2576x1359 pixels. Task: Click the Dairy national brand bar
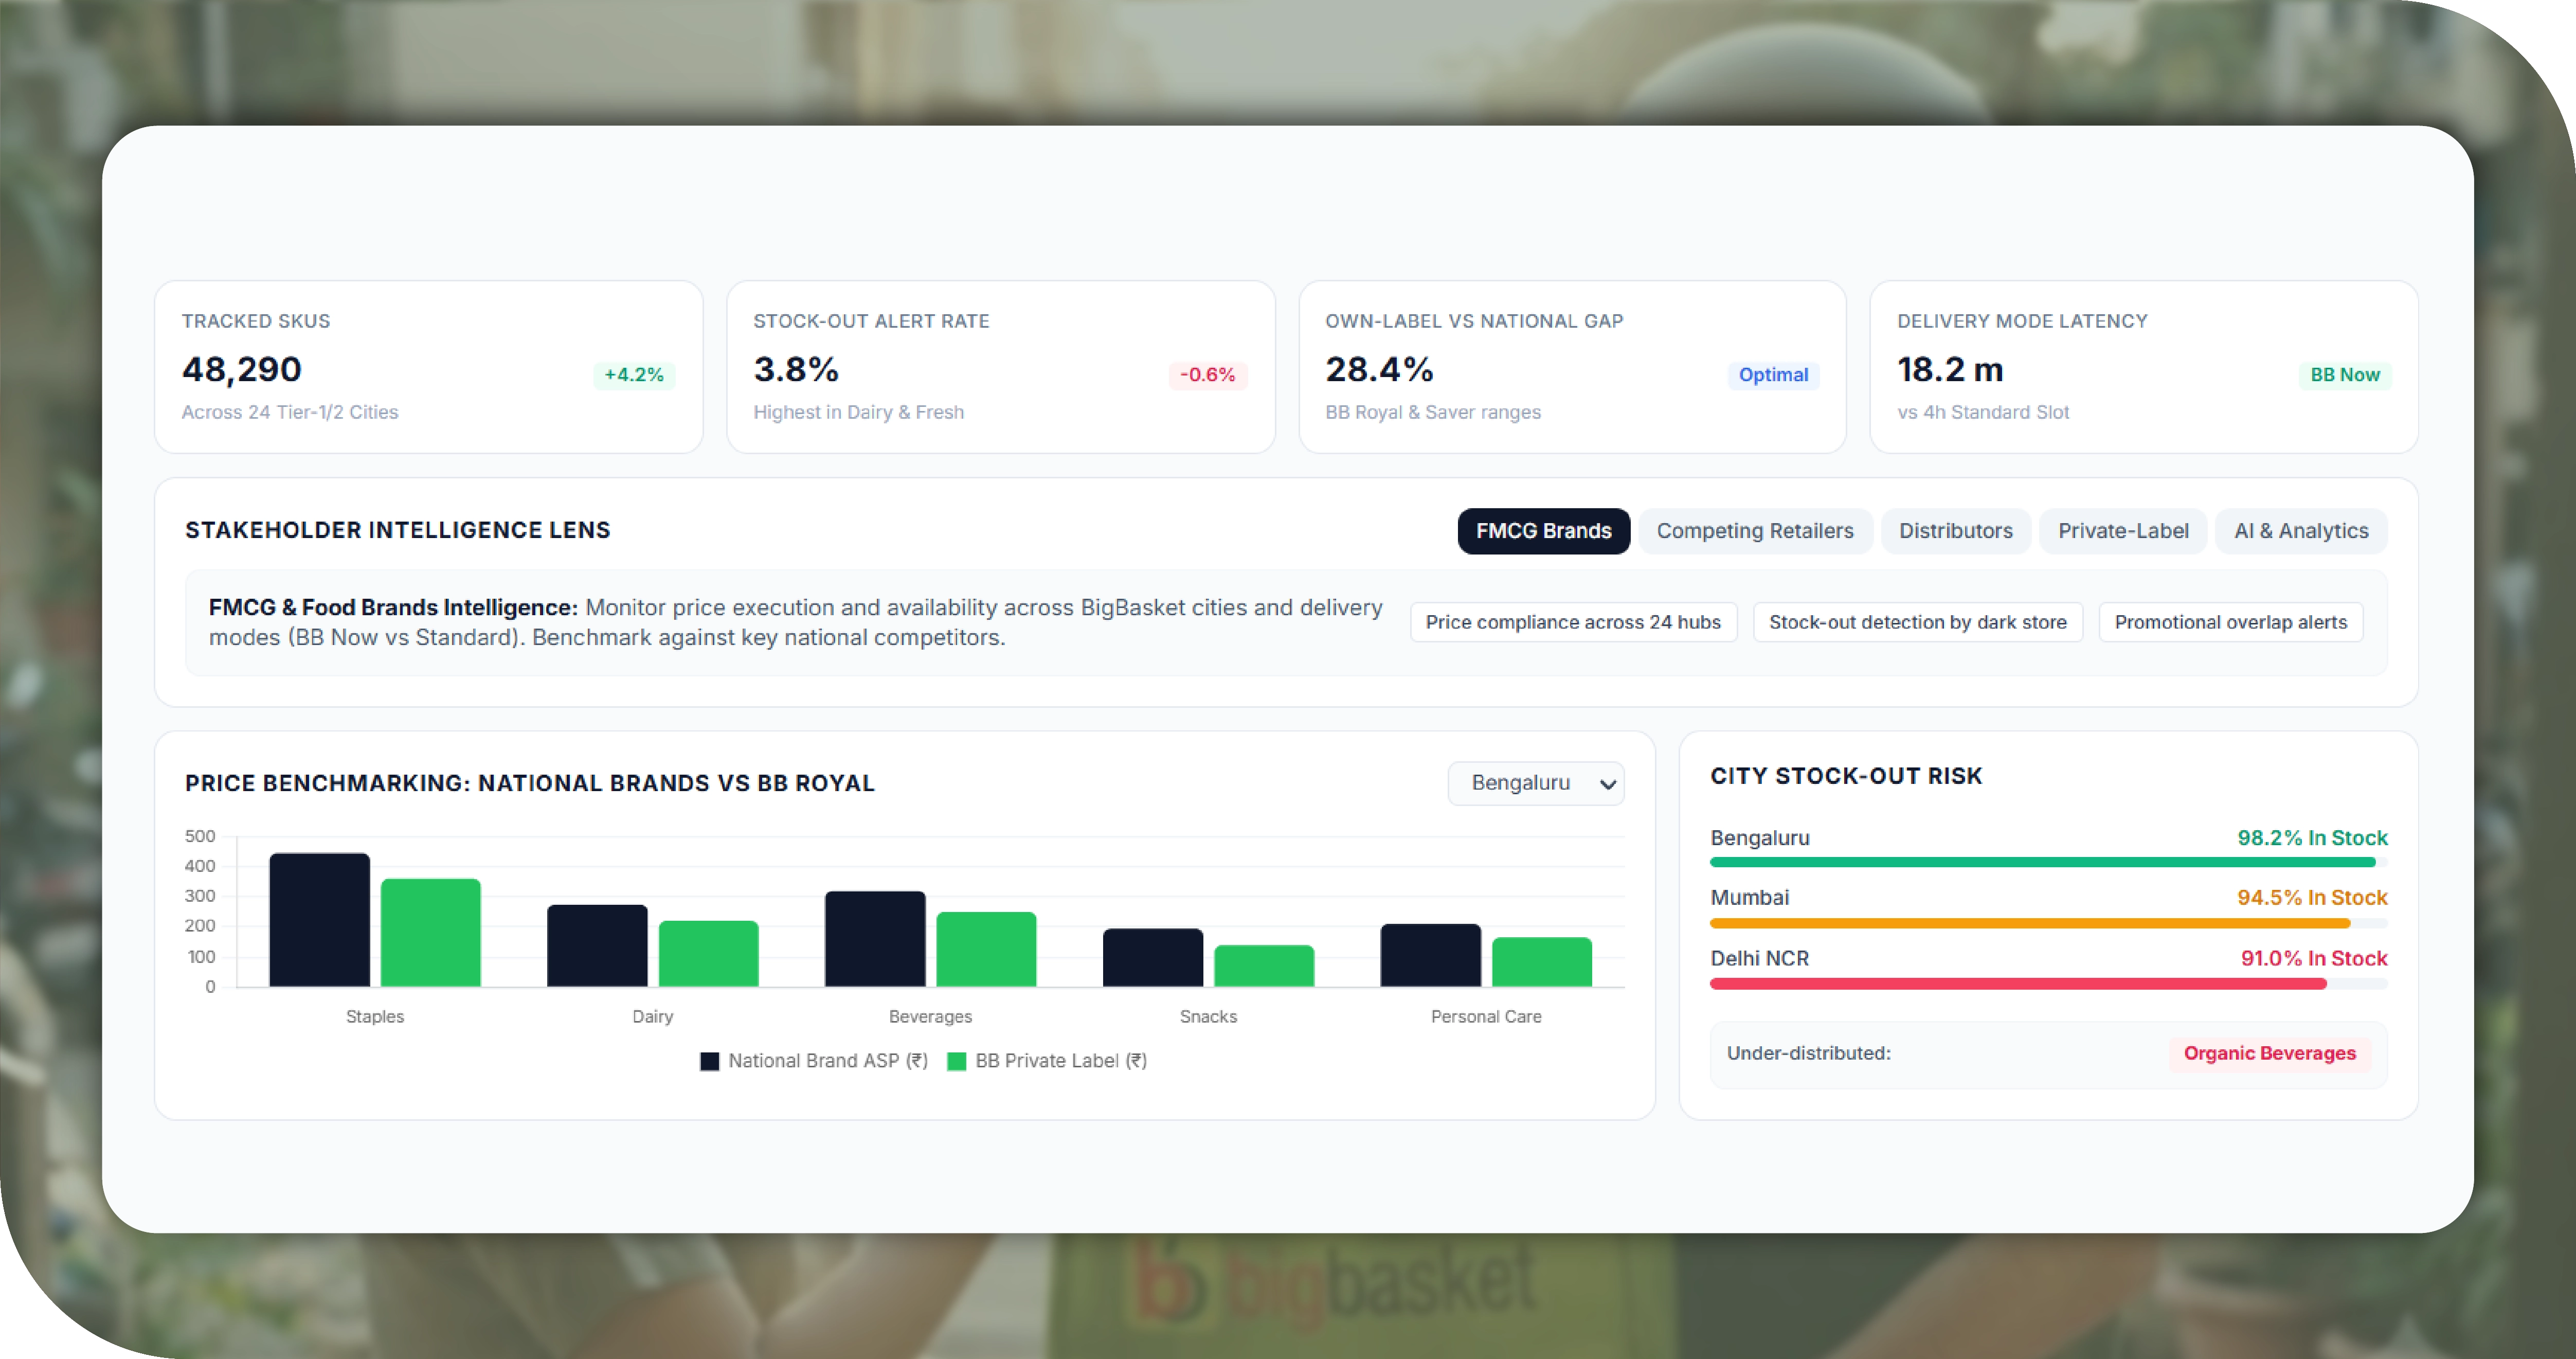597,946
